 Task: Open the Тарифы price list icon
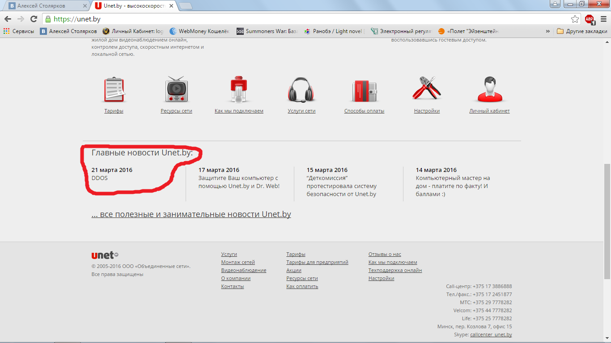point(114,90)
